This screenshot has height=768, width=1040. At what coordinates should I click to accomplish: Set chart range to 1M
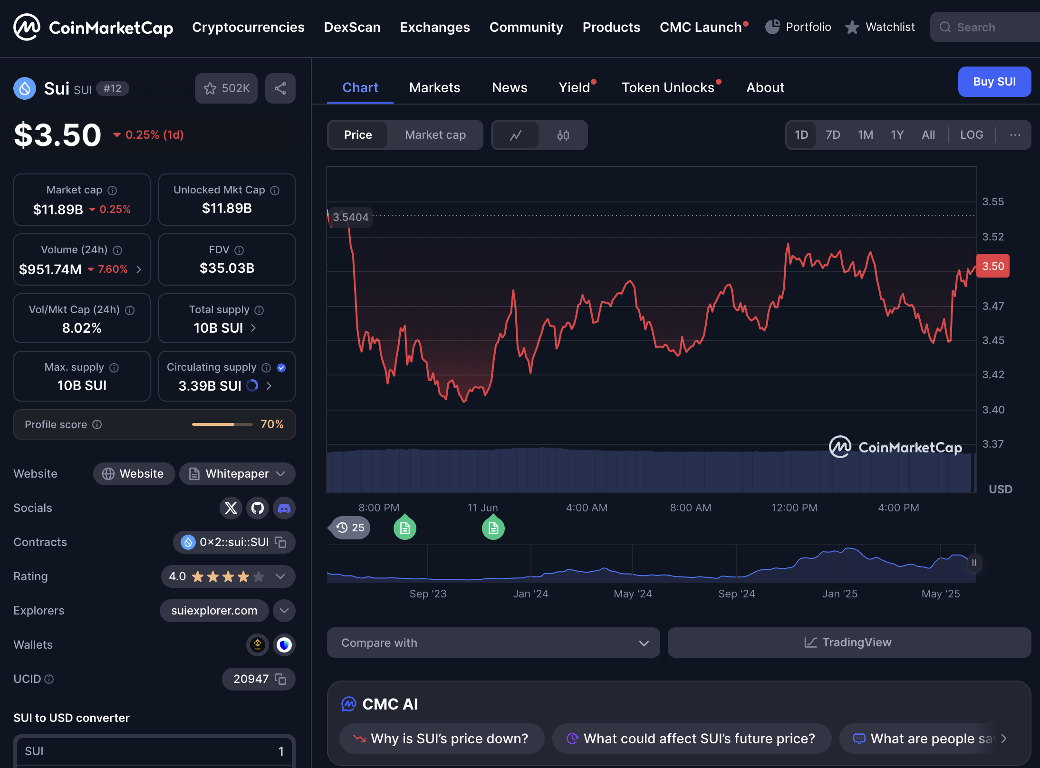coord(866,135)
